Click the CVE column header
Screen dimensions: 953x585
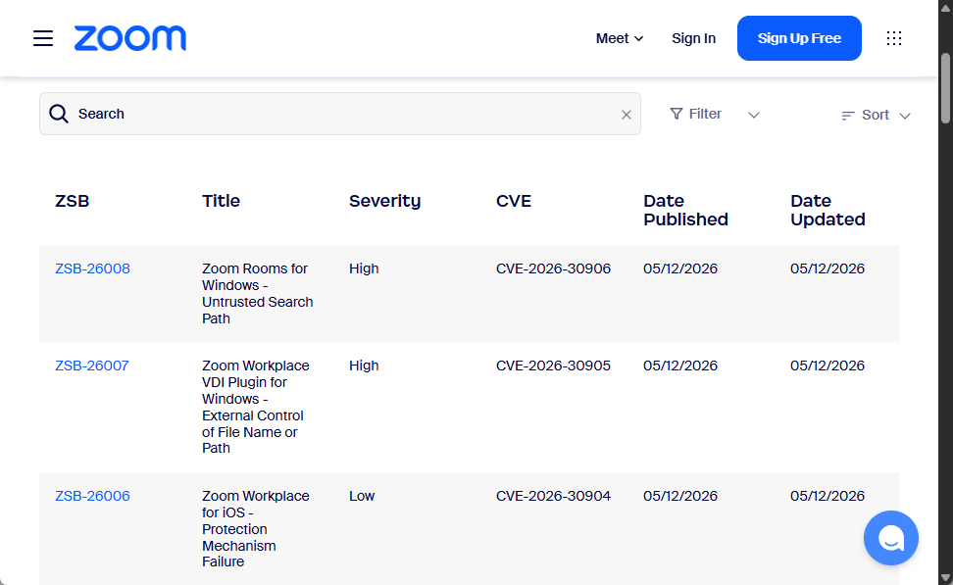514,201
